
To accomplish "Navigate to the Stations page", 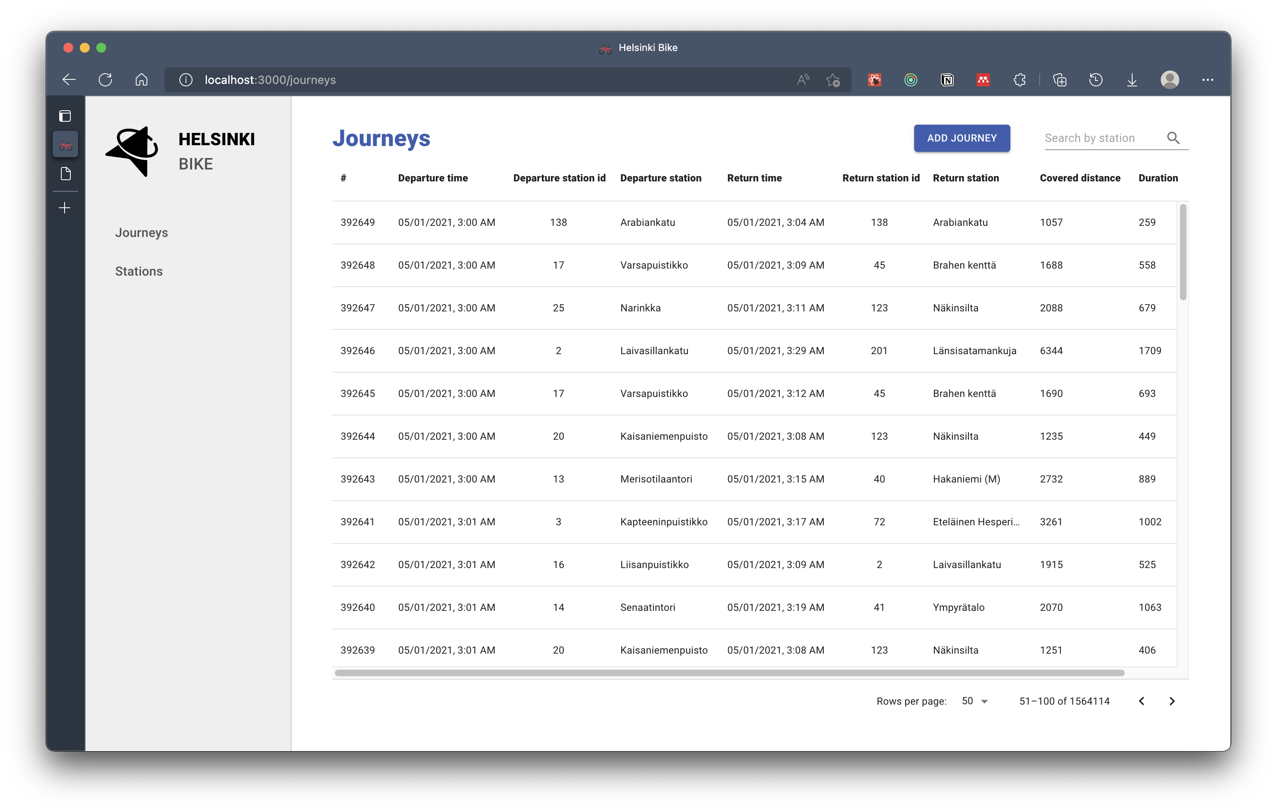I will click(138, 271).
